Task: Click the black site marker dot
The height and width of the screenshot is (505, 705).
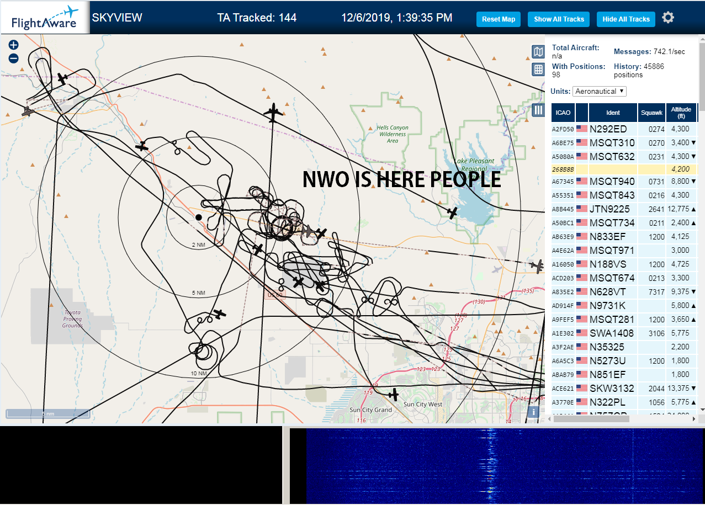Action: coord(199,217)
